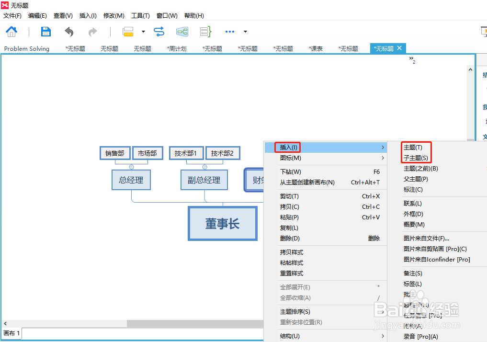Add a summary with the bracket icon

pyautogui.click(x=205, y=31)
